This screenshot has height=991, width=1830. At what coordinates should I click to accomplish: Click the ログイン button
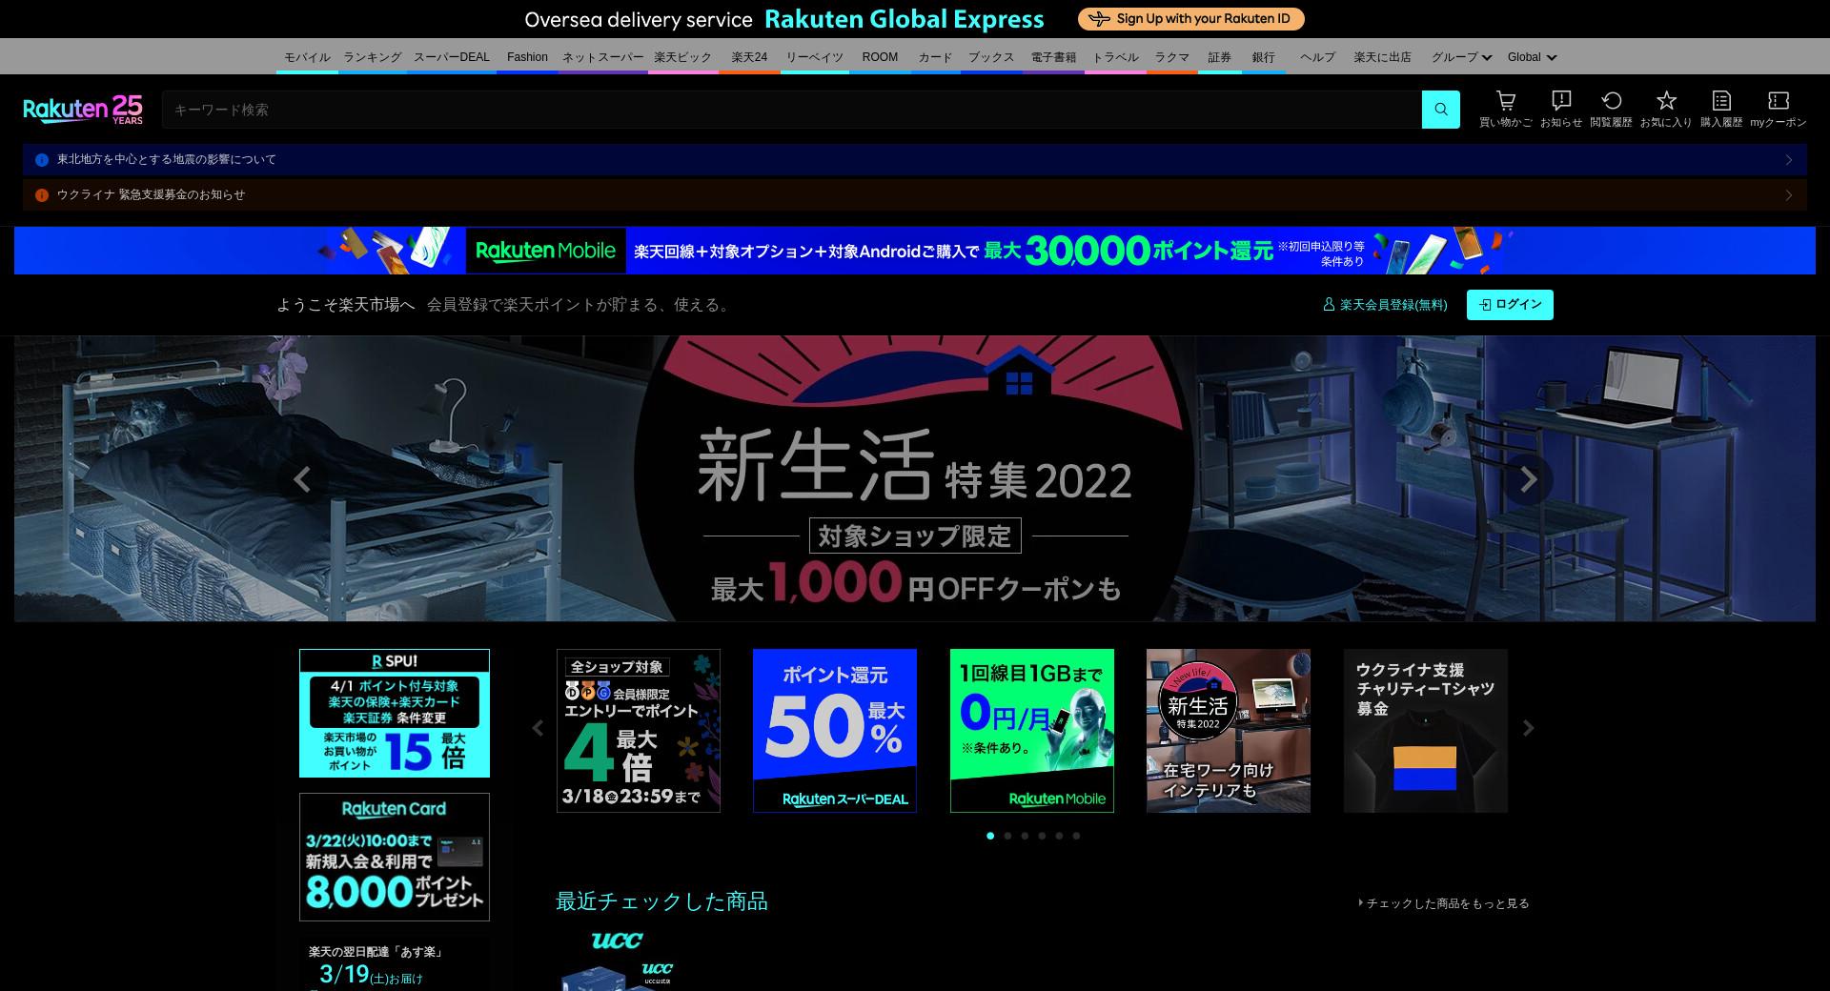point(1510,305)
